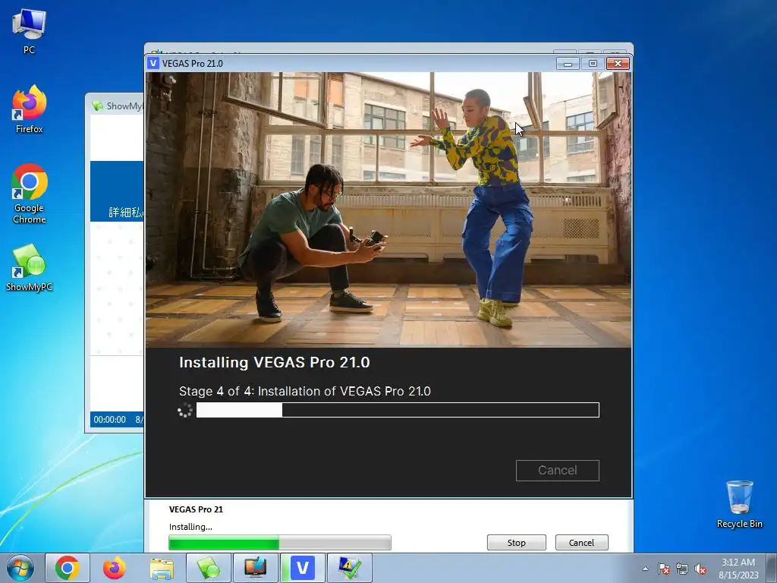Maximize the VEGAS Pro 21.0 installer window
The height and width of the screenshot is (583, 777).
coord(593,64)
